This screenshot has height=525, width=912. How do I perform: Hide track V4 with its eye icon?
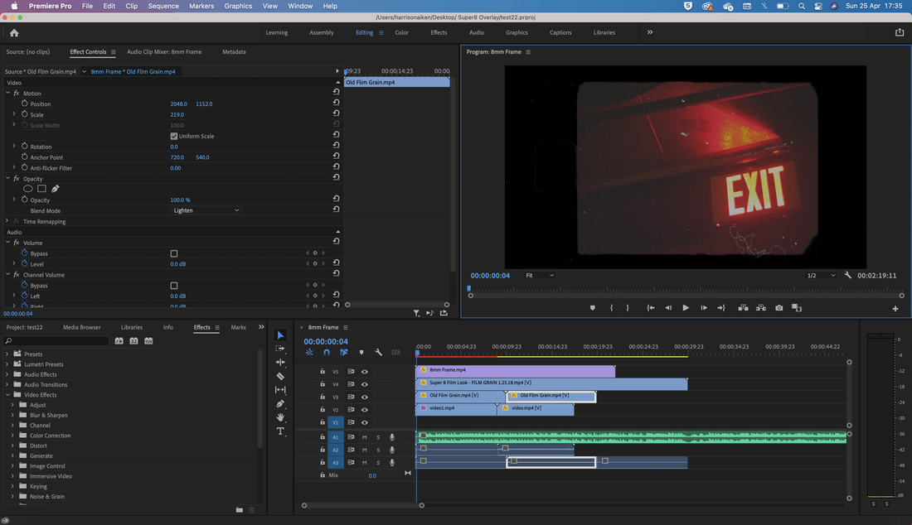click(365, 384)
